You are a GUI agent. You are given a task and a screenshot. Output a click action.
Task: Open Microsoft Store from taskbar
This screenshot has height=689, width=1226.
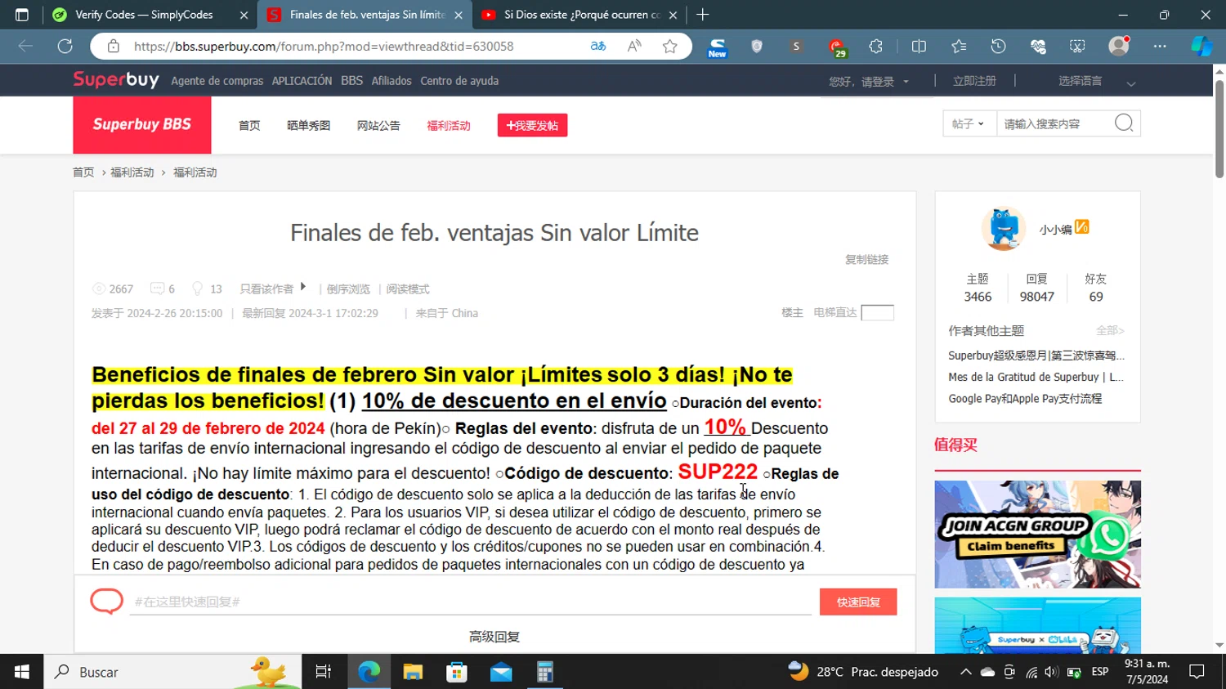point(457,672)
